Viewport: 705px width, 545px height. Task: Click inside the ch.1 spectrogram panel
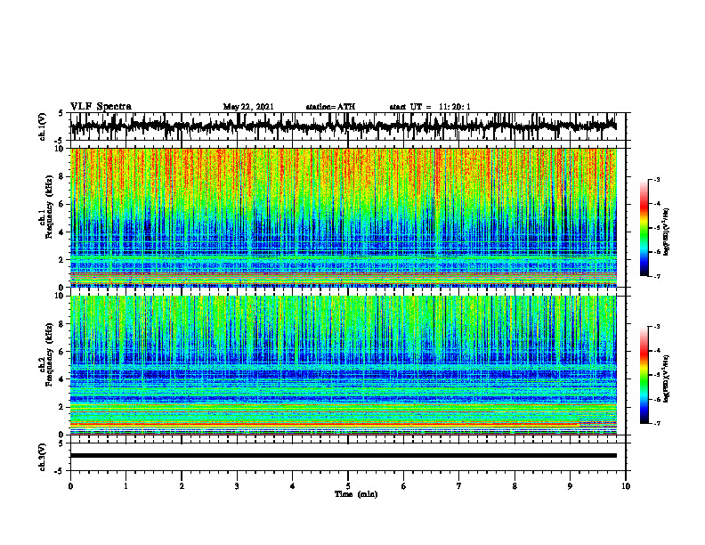coord(343,217)
